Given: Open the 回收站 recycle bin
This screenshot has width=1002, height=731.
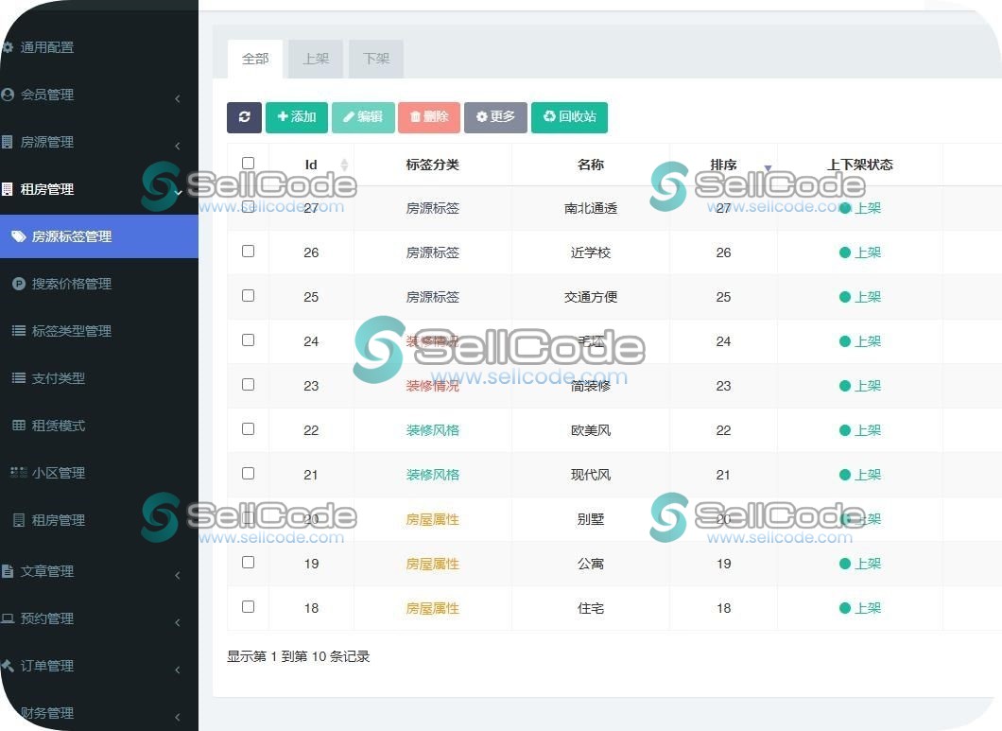Looking at the screenshot, I should pos(569,117).
